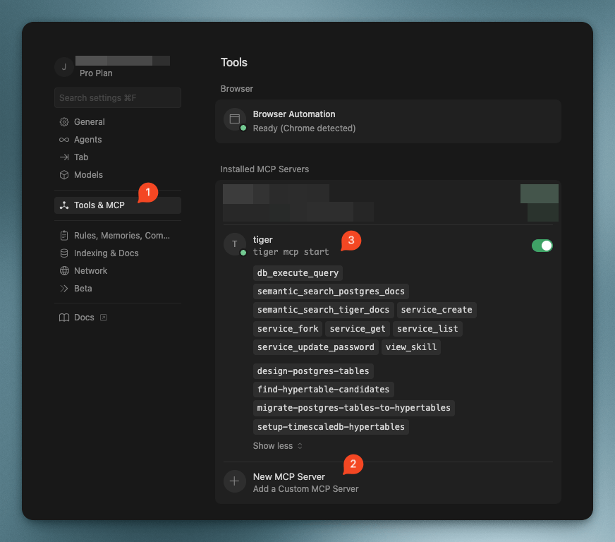The image size is (615, 542).
Task: Click the tiger server avatar icon
Action: tap(235, 244)
